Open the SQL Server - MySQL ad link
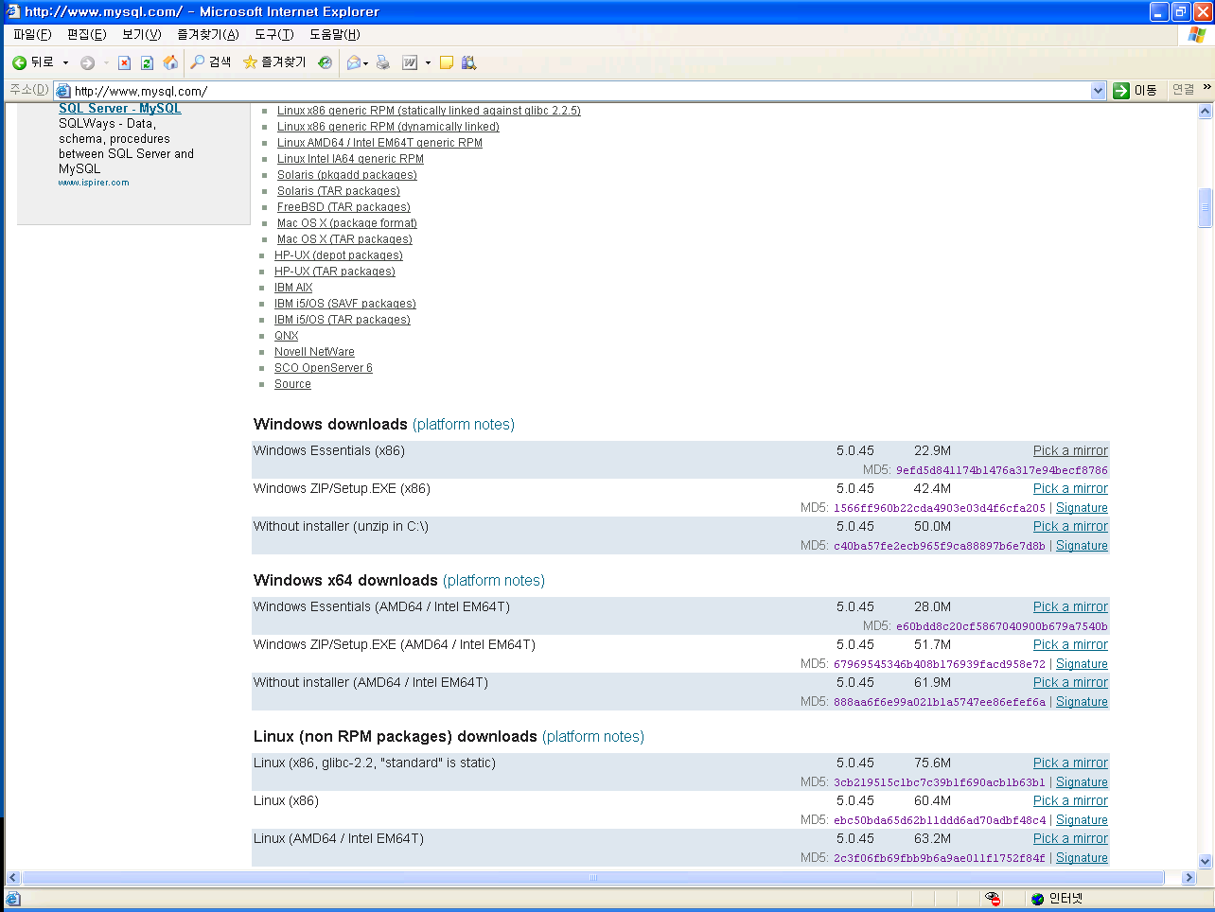Viewport: 1215px width, 912px height. pyautogui.click(x=120, y=109)
